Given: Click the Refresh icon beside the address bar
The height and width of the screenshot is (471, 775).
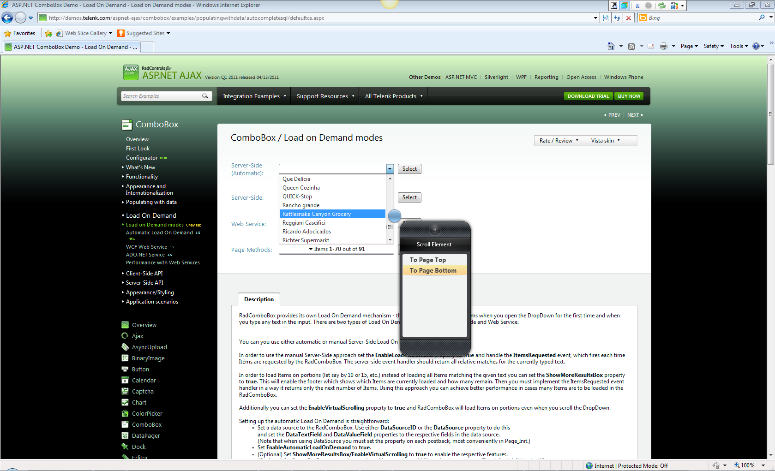Looking at the screenshot, I should (x=617, y=18).
